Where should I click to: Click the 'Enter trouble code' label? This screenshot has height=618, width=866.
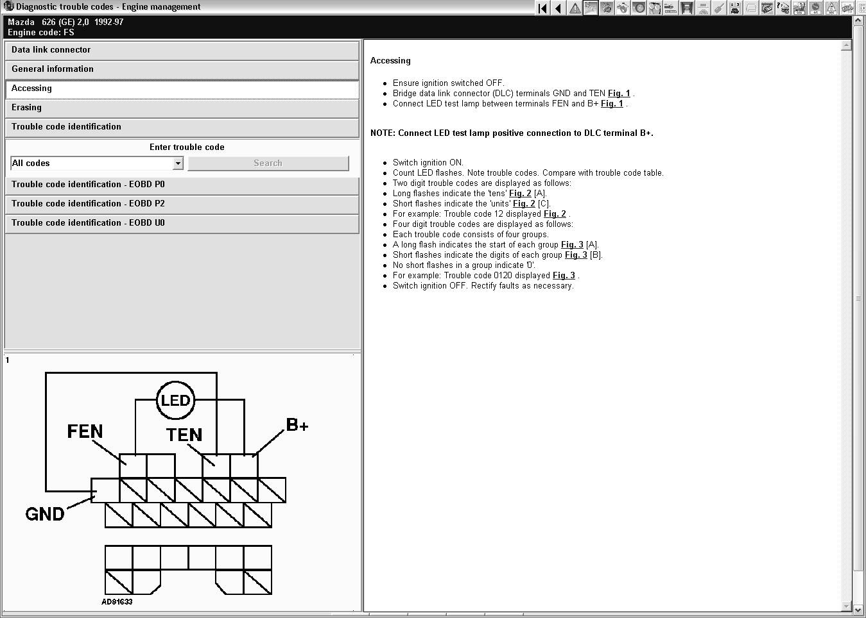[x=187, y=147]
